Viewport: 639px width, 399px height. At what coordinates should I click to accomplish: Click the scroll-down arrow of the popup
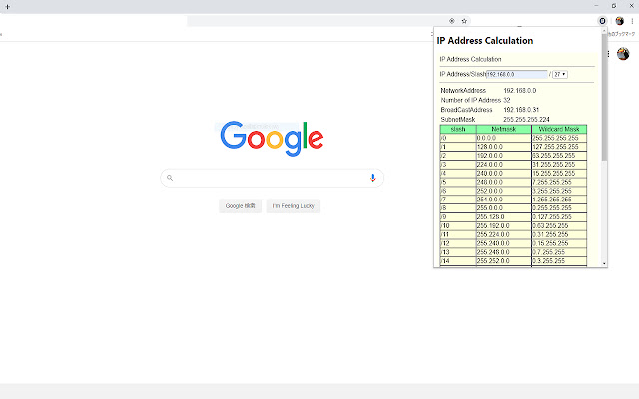click(x=604, y=263)
